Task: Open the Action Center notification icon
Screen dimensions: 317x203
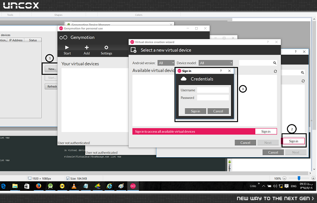Action: 287,186
